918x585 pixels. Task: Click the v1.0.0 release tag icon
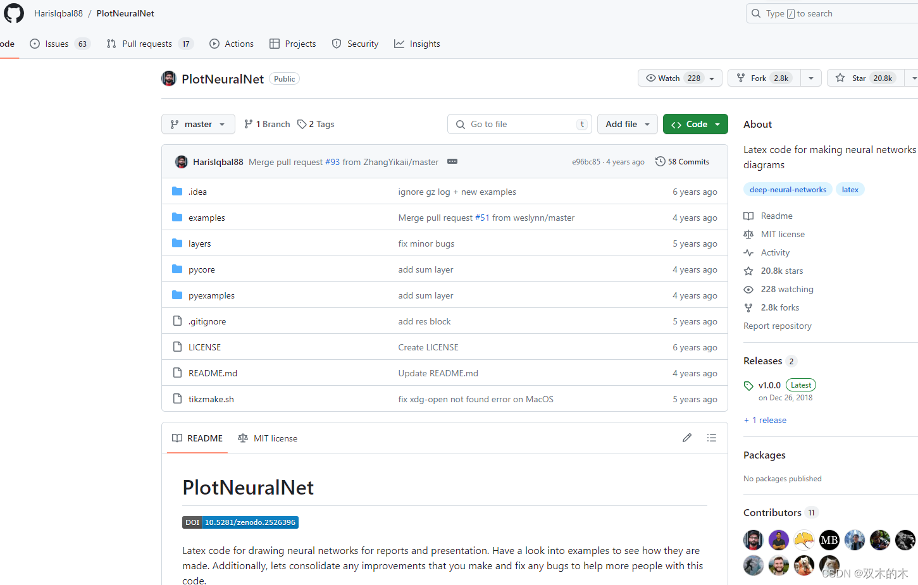pyautogui.click(x=748, y=386)
